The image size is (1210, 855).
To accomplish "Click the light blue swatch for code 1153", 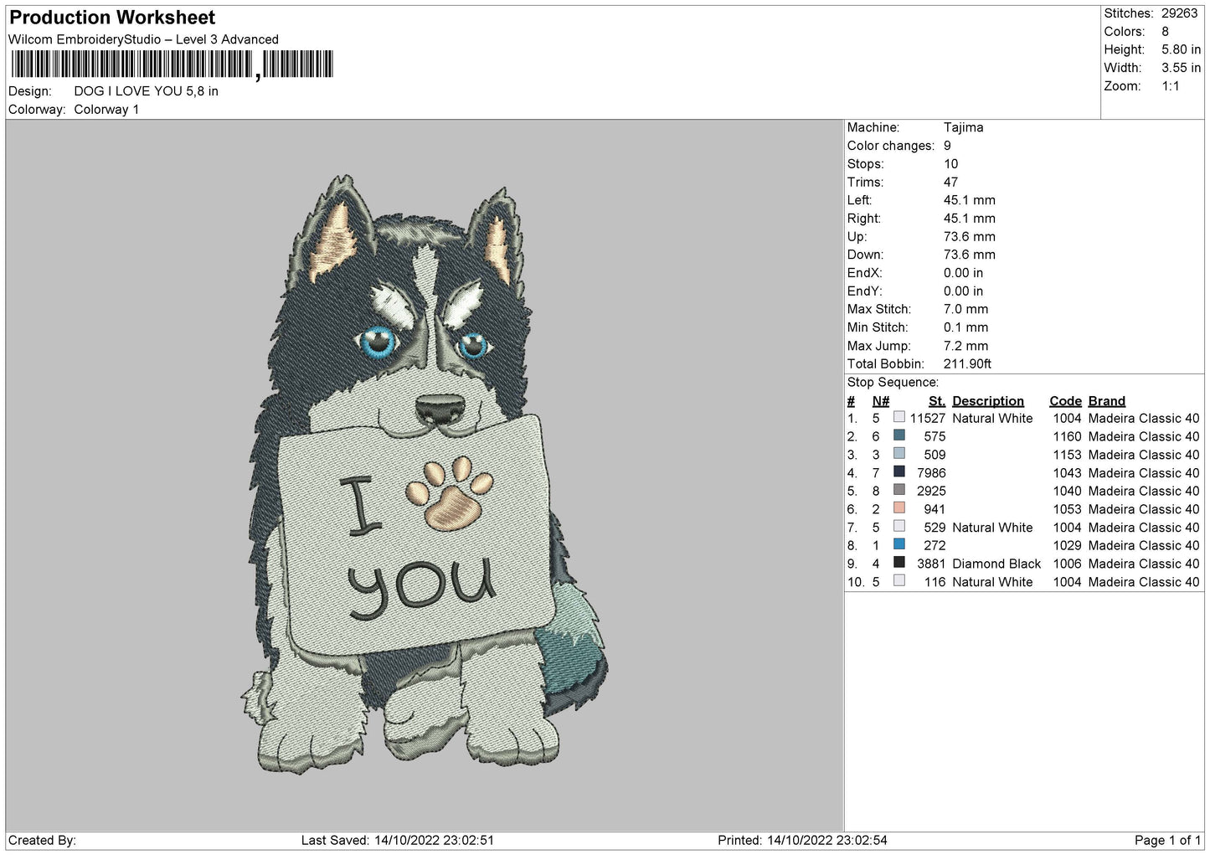I will (899, 454).
